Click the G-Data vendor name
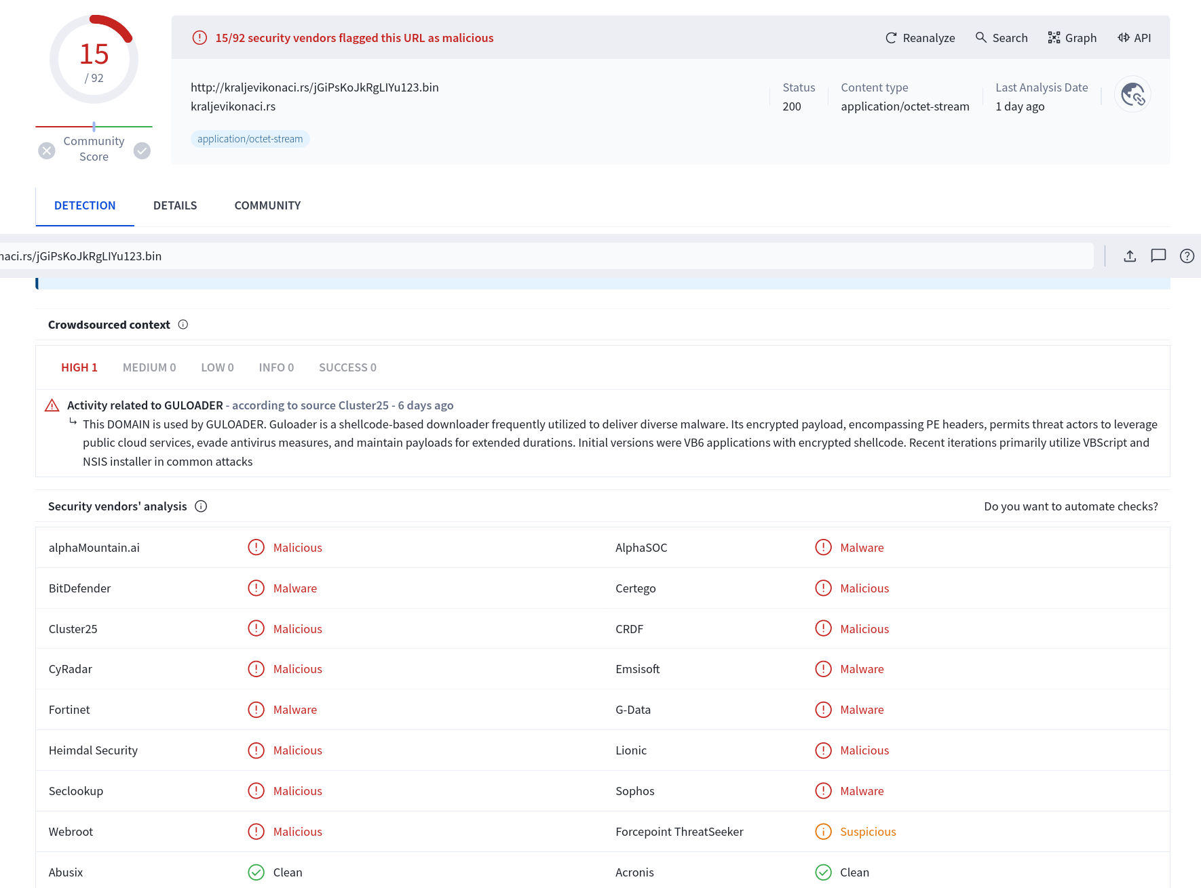The width and height of the screenshot is (1201, 888). tap(633, 710)
